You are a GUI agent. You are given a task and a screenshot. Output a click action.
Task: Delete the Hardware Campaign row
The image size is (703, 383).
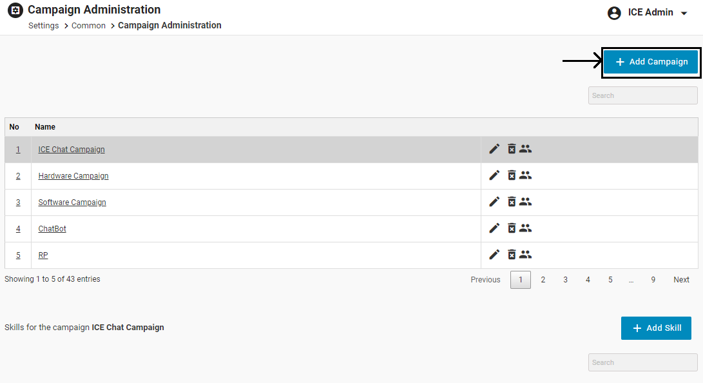pos(512,175)
